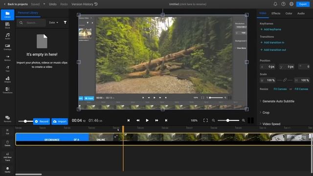Go Back to projects

(16, 4)
